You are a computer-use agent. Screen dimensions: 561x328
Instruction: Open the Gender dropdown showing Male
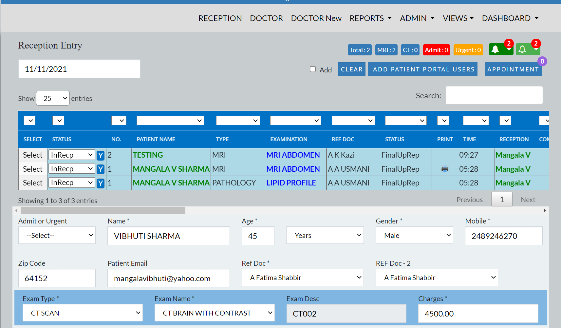(414, 235)
